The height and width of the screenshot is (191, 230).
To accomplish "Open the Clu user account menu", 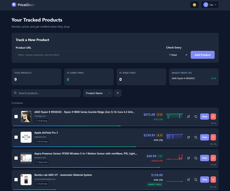I will 210,5.
